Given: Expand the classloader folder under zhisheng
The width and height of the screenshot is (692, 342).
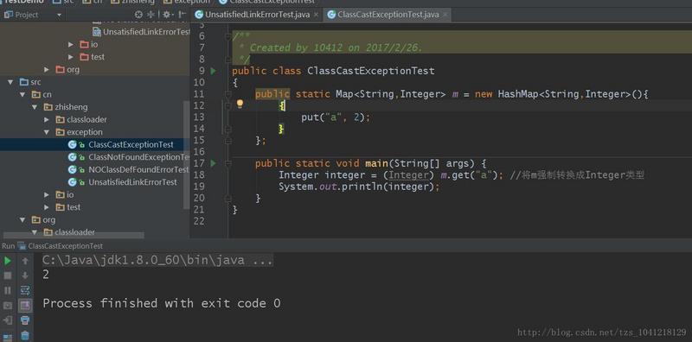Looking at the screenshot, I should pyautogui.click(x=47, y=120).
